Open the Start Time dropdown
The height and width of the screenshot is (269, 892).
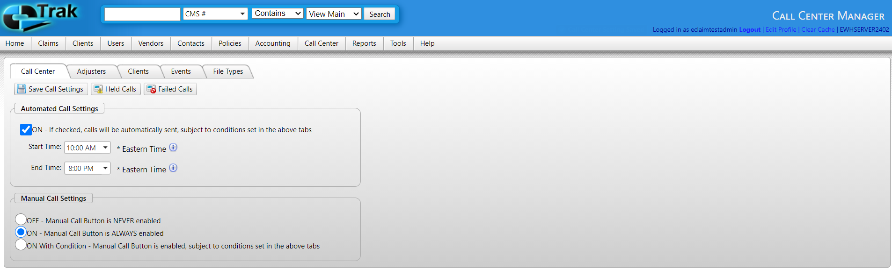(88, 148)
